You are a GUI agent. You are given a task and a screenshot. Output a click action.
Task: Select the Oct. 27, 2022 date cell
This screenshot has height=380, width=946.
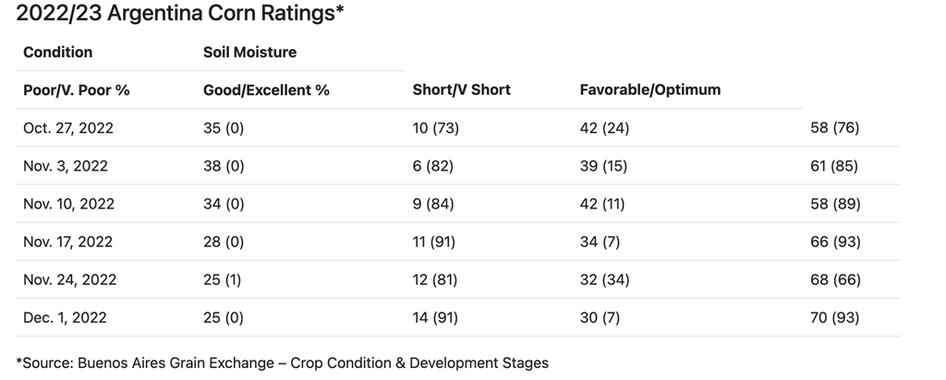[68, 128]
